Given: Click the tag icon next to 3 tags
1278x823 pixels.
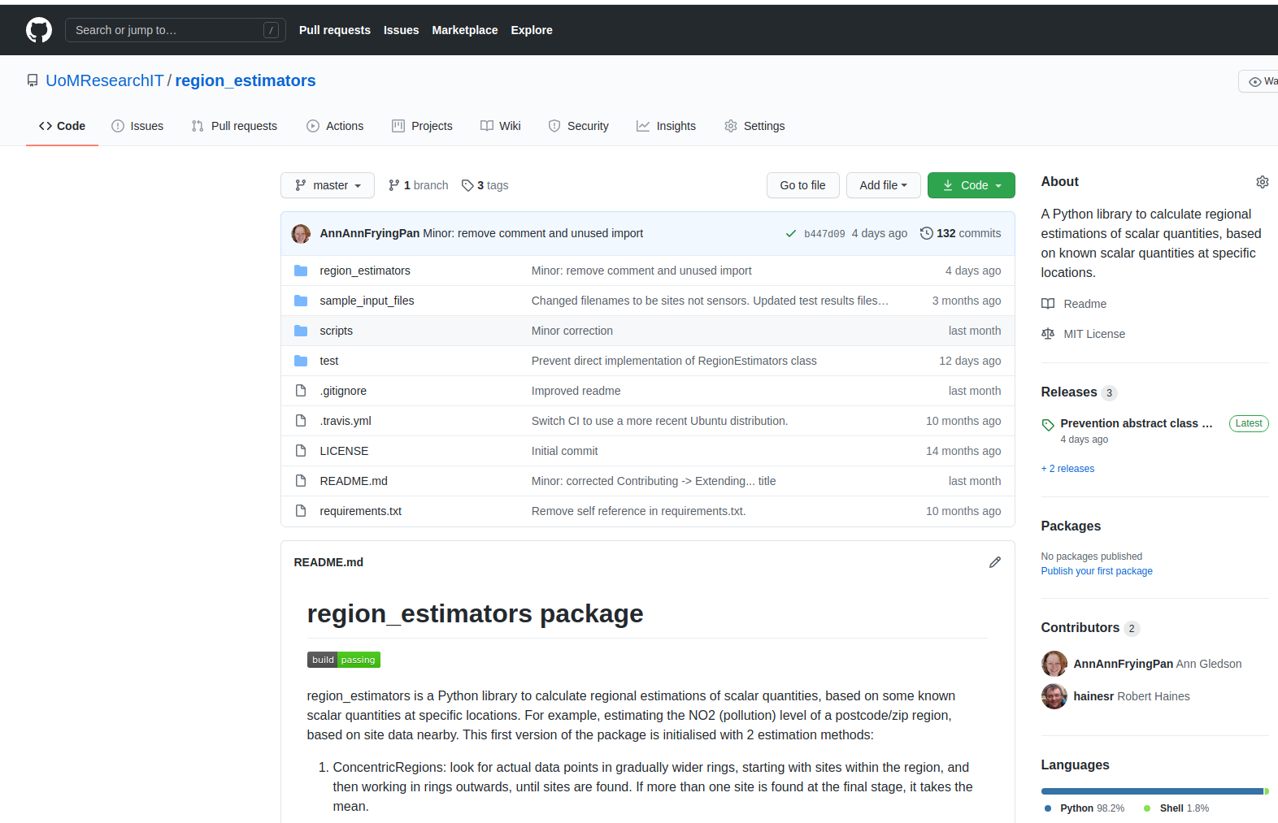Looking at the screenshot, I should (467, 185).
